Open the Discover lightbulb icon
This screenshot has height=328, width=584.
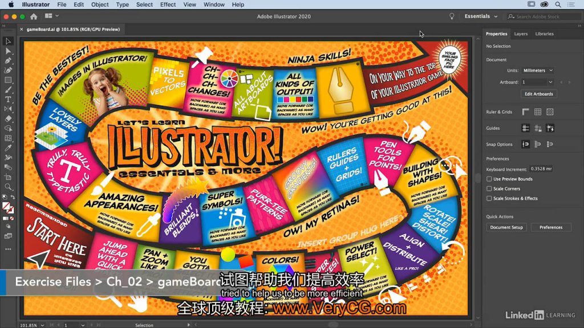tap(452, 17)
